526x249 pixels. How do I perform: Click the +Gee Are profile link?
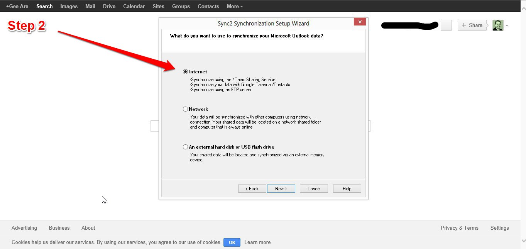point(17,6)
